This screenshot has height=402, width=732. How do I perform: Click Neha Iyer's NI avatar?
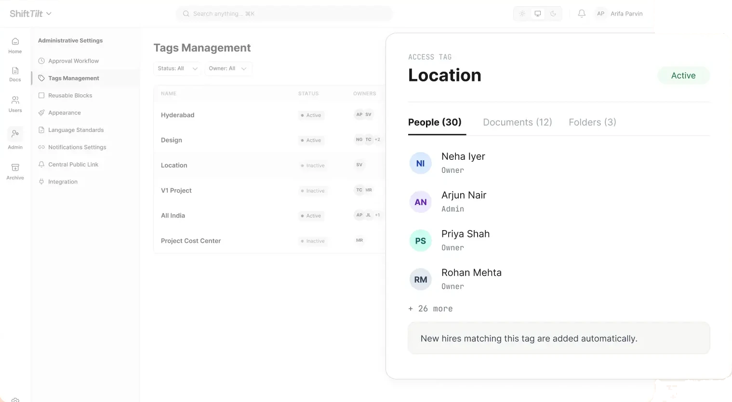(x=420, y=163)
